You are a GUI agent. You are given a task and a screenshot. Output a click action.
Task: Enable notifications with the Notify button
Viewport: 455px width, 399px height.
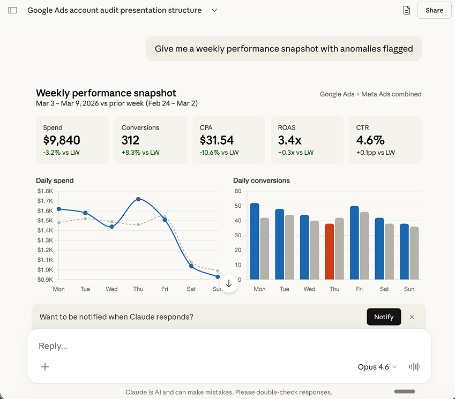coord(384,317)
